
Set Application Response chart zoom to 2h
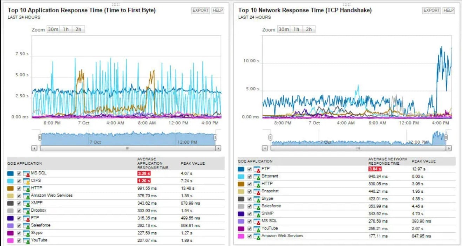[x=78, y=29]
